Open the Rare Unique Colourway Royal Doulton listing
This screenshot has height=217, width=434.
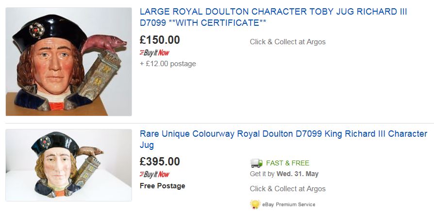point(283,134)
